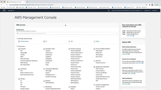Collapse Recently visited services section
The width and height of the screenshot is (161, 90).
point(17,38)
